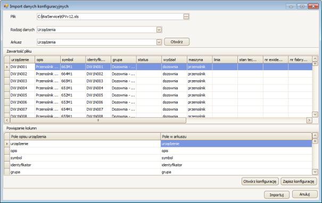Click the Otwórz button
The height and width of the screenshot is (203, 322).
pyautogui.click(x=177, y=42)
